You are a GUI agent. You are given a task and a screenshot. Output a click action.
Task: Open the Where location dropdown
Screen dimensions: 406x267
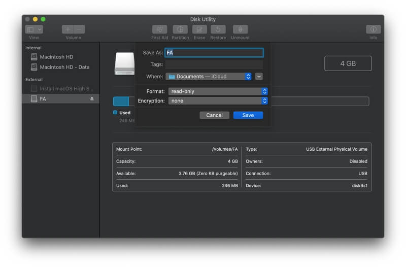click(209, 77)
